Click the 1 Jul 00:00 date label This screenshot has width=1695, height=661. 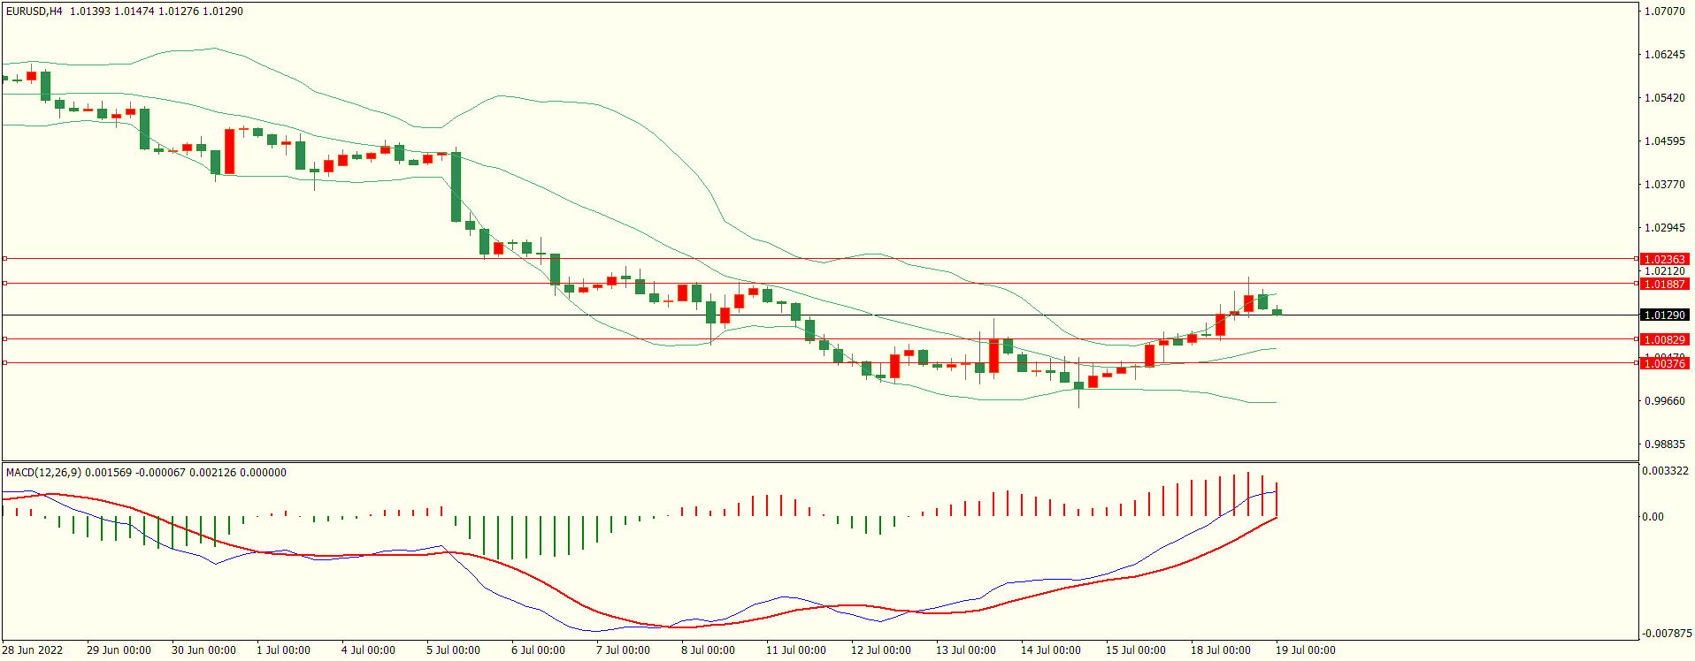click(283, 650)
